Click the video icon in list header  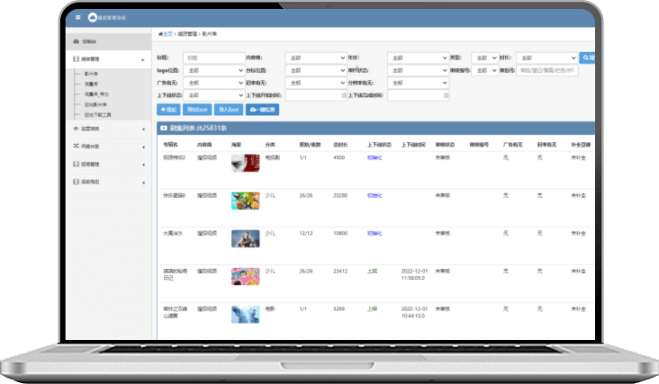pyautogui.click(x=163, y=129)
